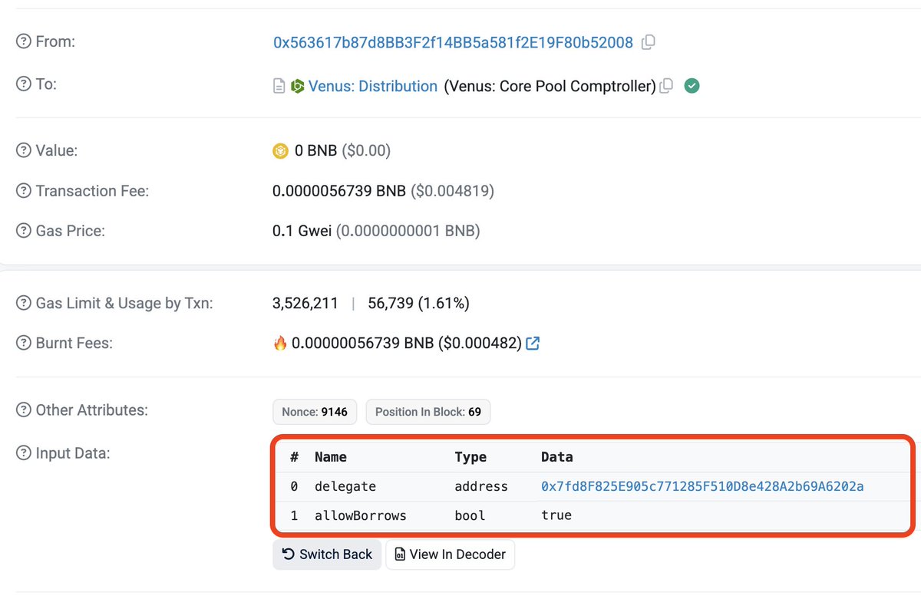Select the gas price 0.1 Gwei text

[302, 230]
